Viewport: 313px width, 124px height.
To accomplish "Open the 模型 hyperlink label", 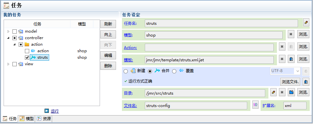I will pos(128,35).
